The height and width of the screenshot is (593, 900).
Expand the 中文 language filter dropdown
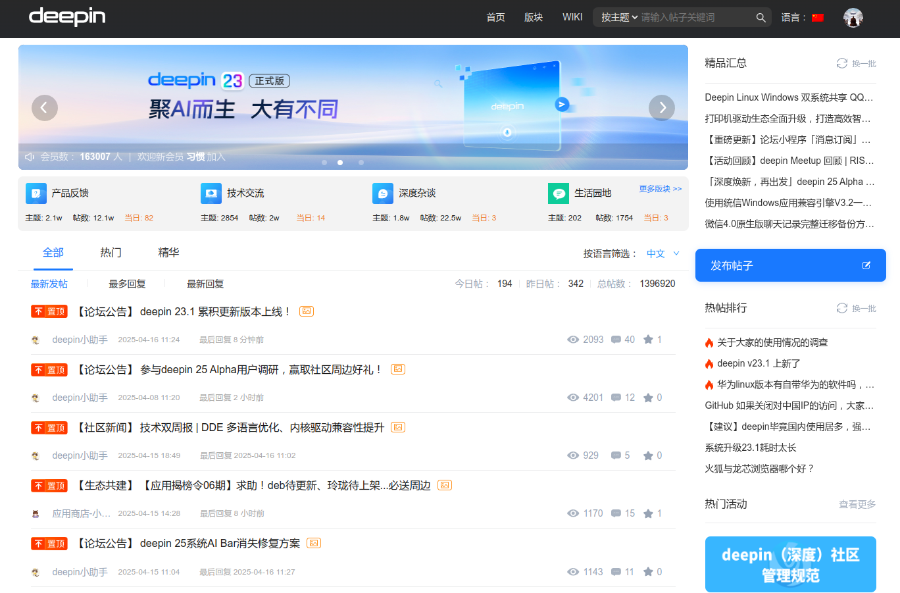(x=663, y=253)
